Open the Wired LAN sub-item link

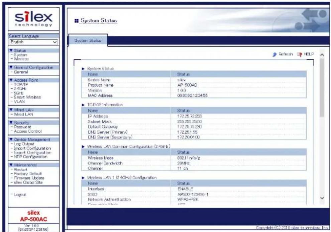pyautogui.click(x=23, y=114)
